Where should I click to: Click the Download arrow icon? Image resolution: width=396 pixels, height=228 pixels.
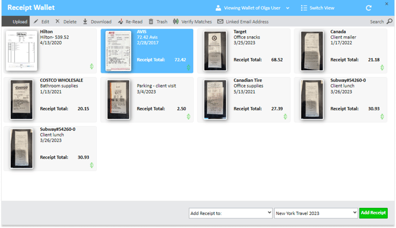point(85,21)
